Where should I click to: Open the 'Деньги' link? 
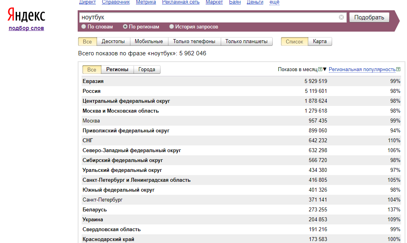tap(255, 2)
